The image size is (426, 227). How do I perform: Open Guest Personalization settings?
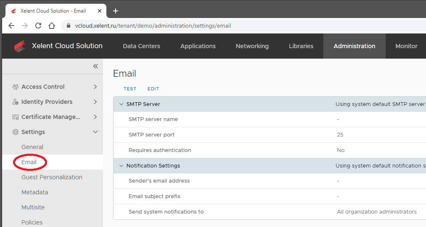pos(52,177)
